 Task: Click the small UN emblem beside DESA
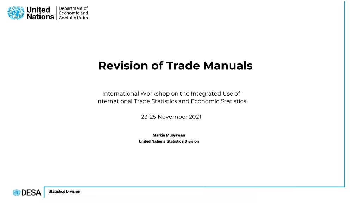click(x=17, y=192)
